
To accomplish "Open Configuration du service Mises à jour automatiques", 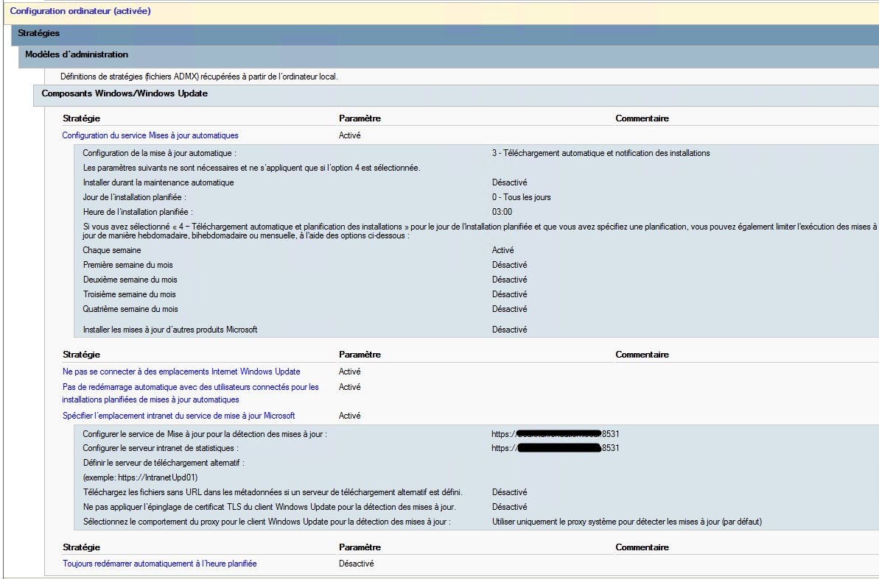I will pyautogui.click(x=150, y=135).
